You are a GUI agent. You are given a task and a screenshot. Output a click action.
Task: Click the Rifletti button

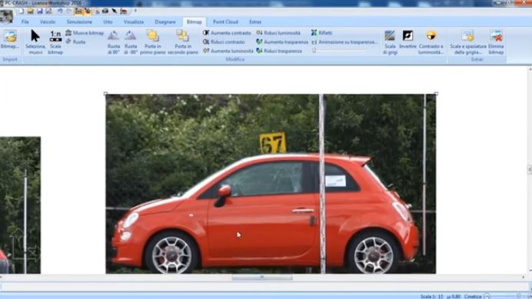click(x=321, y=33)
